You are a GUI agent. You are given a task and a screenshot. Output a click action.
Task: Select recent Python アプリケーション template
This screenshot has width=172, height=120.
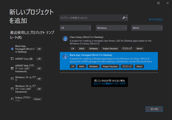coord(23,99)
